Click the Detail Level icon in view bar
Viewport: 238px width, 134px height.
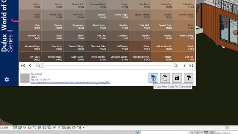click(15, 127)
